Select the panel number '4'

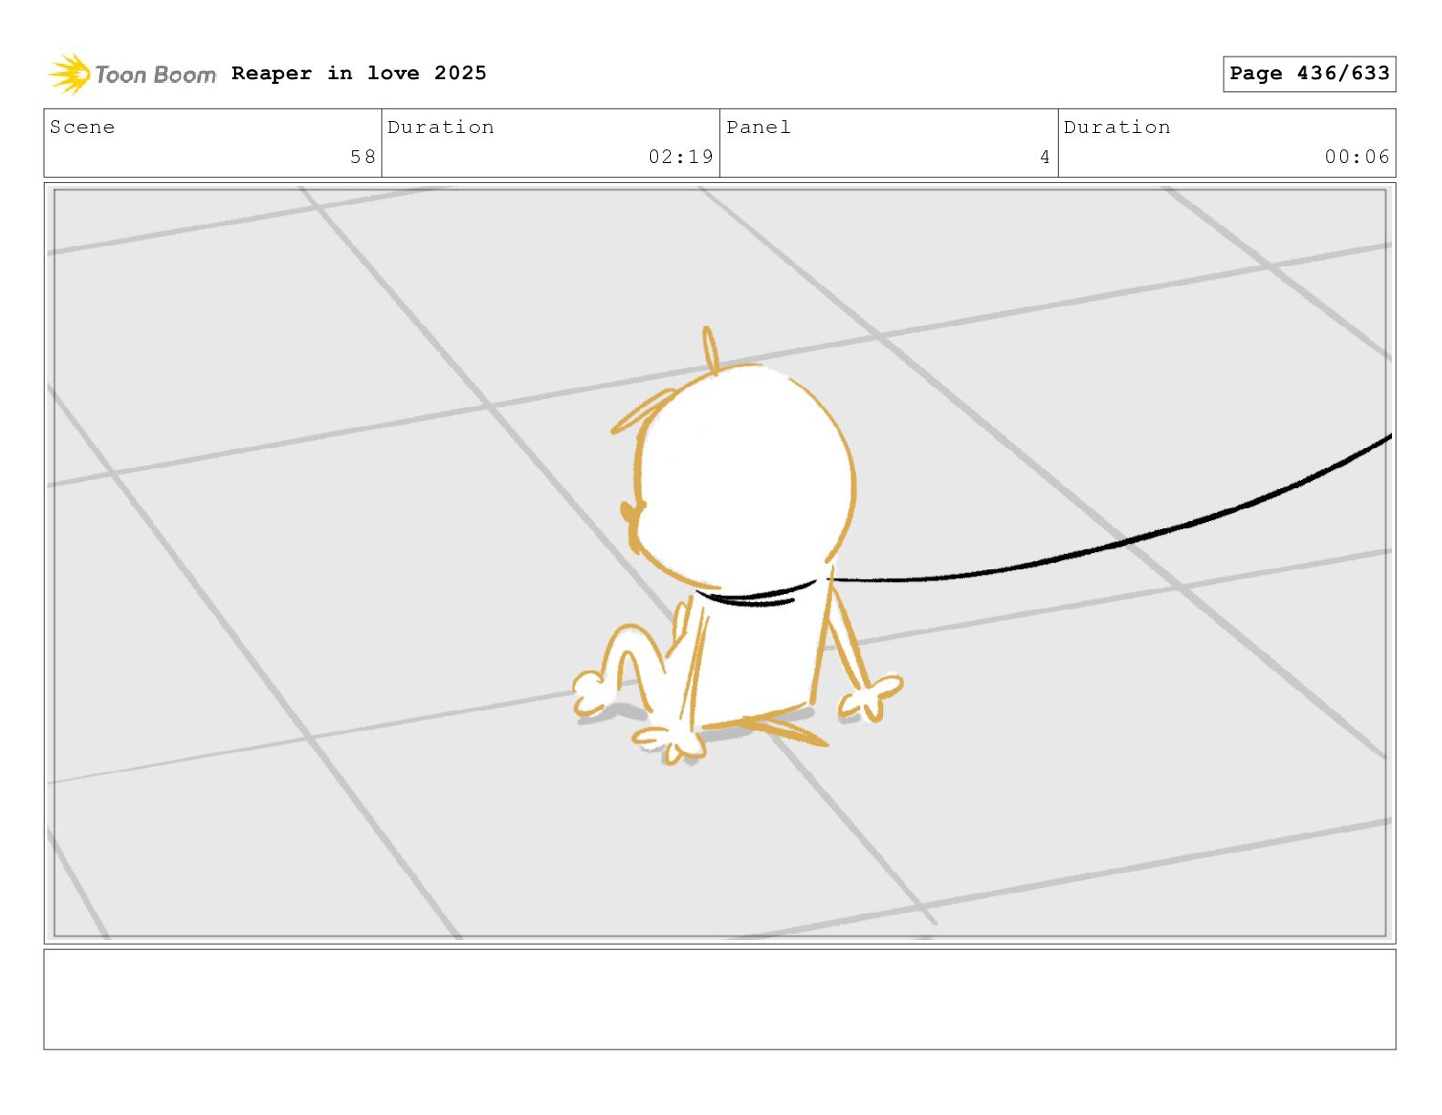[x=1045, y=157]
